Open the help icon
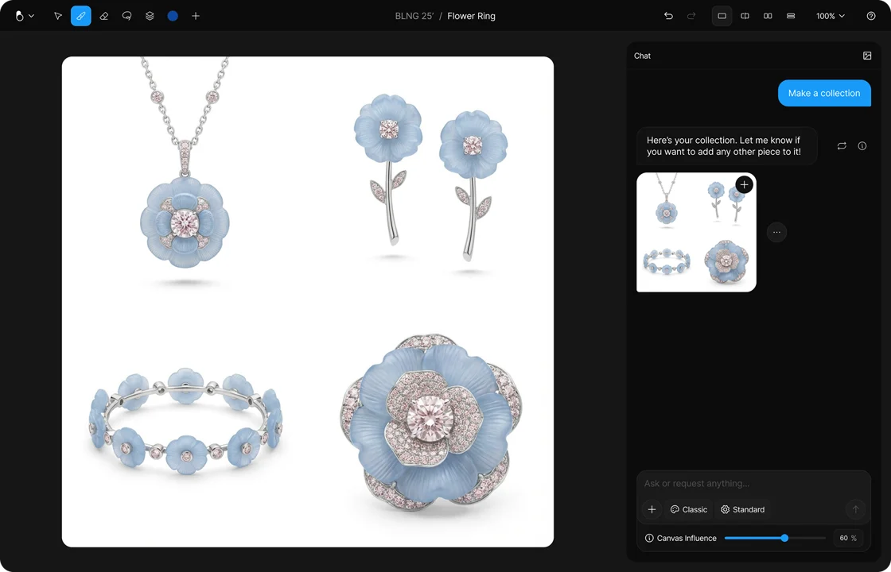Screen dimensions: 891x572 (x=871, y=16)
